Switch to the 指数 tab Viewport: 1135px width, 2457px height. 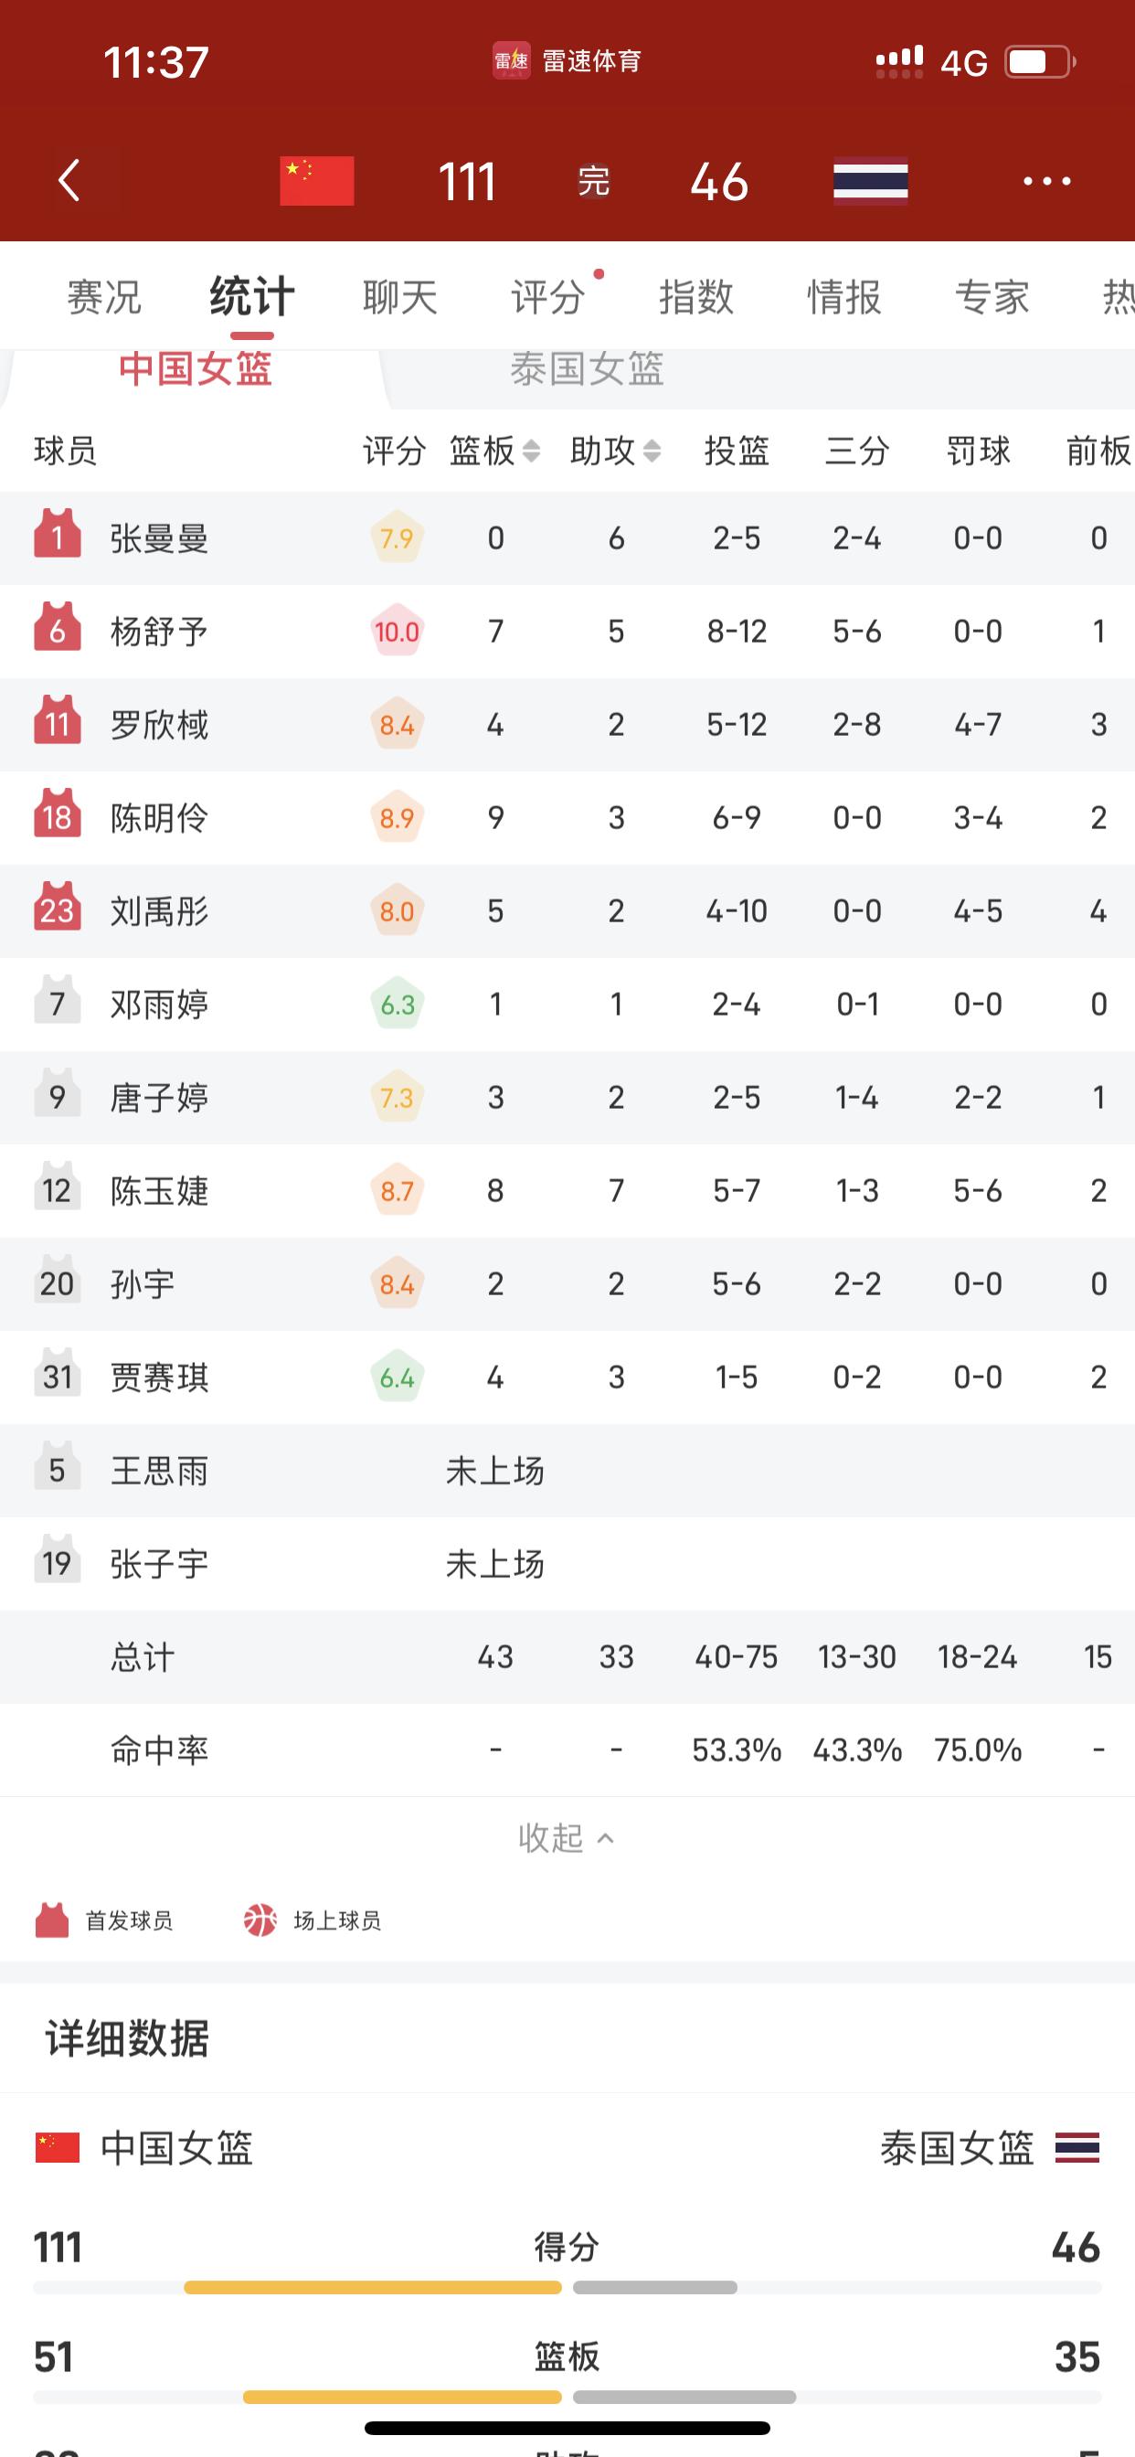(696, 297)
